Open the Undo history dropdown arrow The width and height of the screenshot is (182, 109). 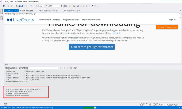[29, 6]
